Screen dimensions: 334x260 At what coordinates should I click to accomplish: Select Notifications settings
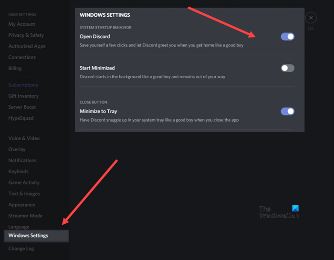(x=22, y=160)
